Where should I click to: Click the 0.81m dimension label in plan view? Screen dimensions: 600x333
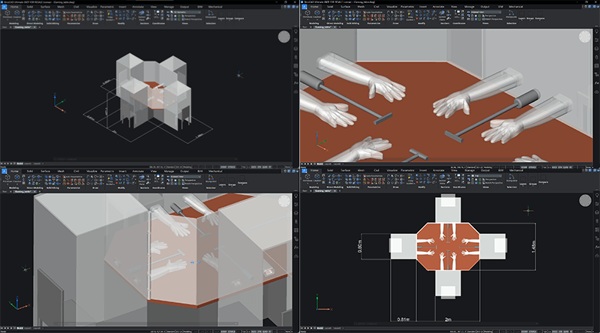403,319
